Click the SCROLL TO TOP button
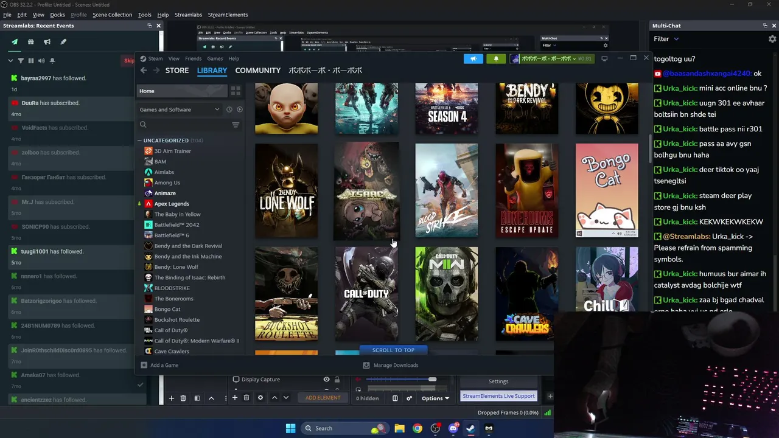Image resolution: width=779 pixels, height=438 pixels. coord(393,350)
